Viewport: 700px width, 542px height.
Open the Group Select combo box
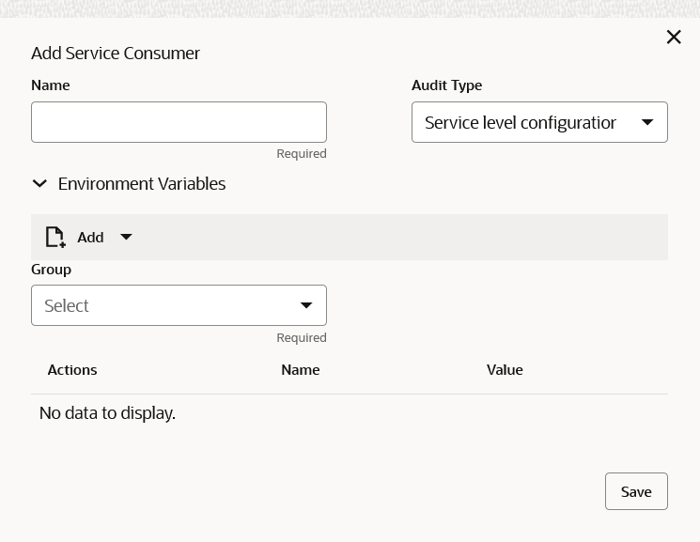(164, 305)
